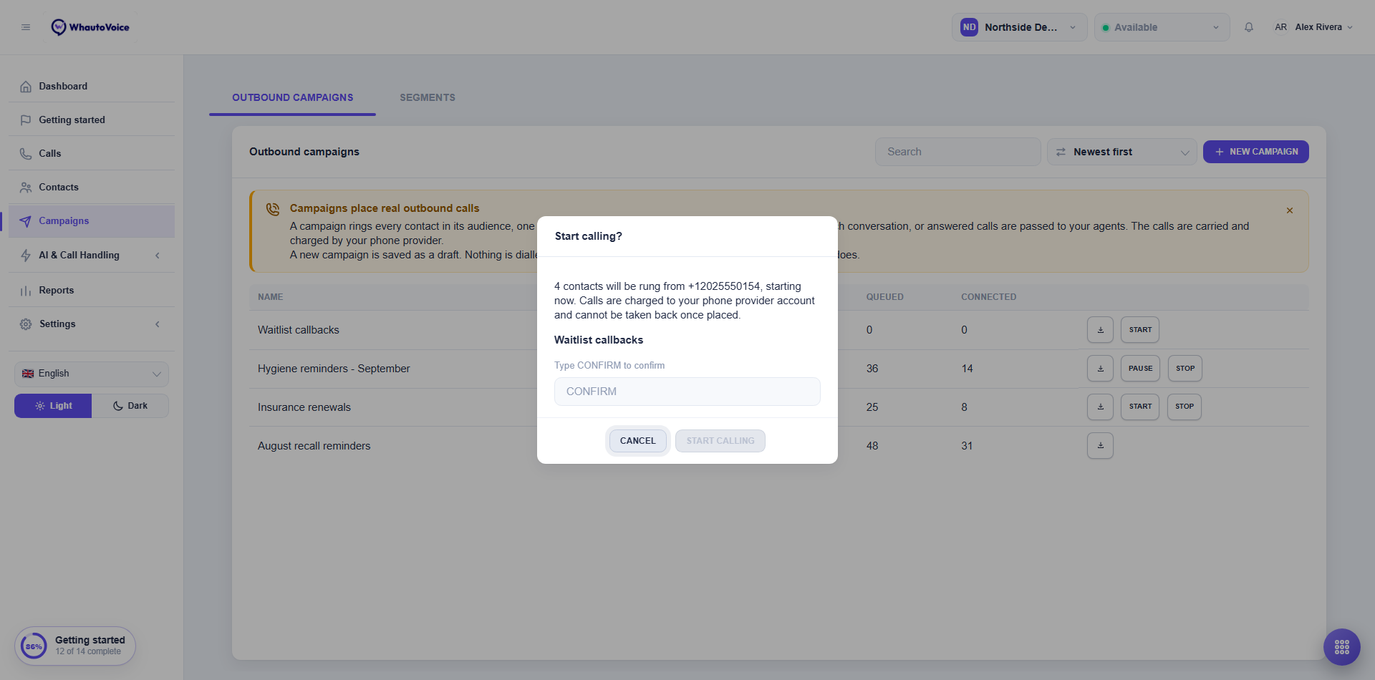Click 'August recall reminders' campaign name
The image size is (1375, 680).
click(x=314, y=446)
